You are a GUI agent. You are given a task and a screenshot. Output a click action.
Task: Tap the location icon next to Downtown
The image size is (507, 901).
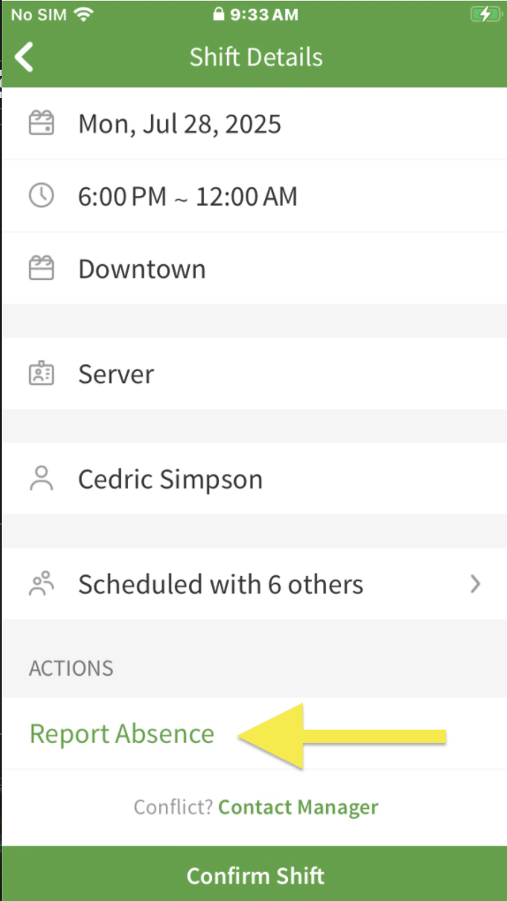click(x=42, y=269)
